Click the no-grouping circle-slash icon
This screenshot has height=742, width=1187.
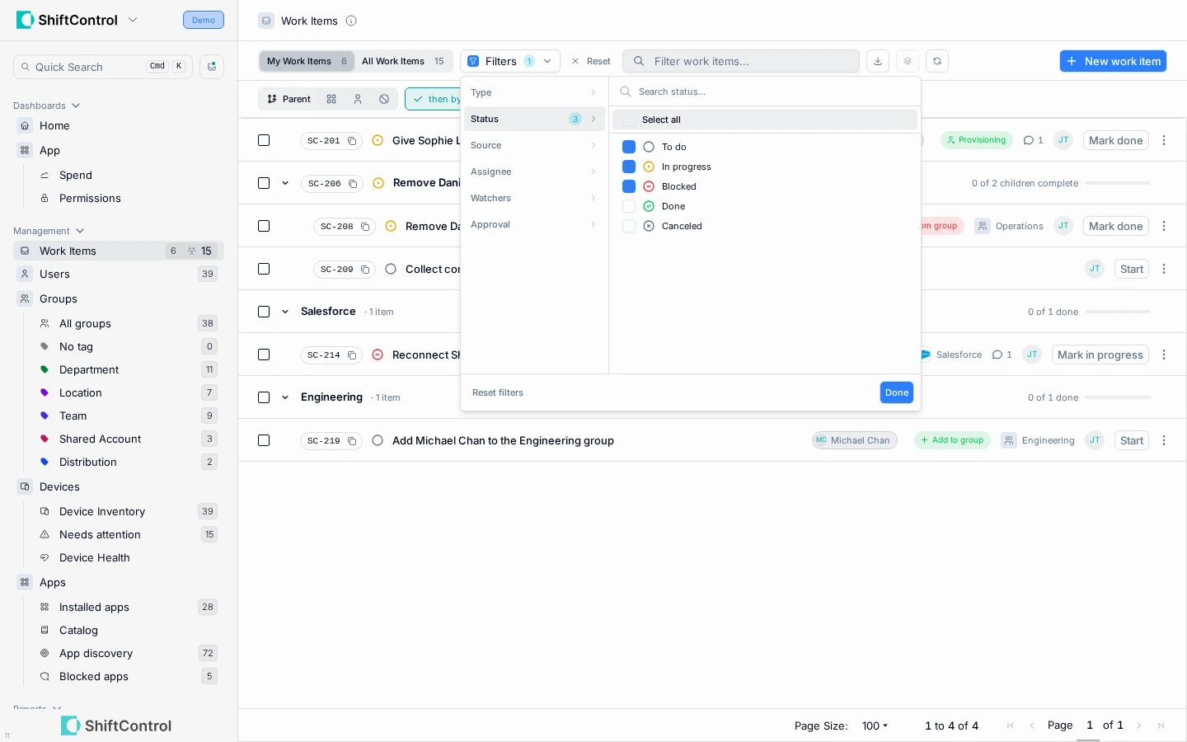[x=384, y=99]
